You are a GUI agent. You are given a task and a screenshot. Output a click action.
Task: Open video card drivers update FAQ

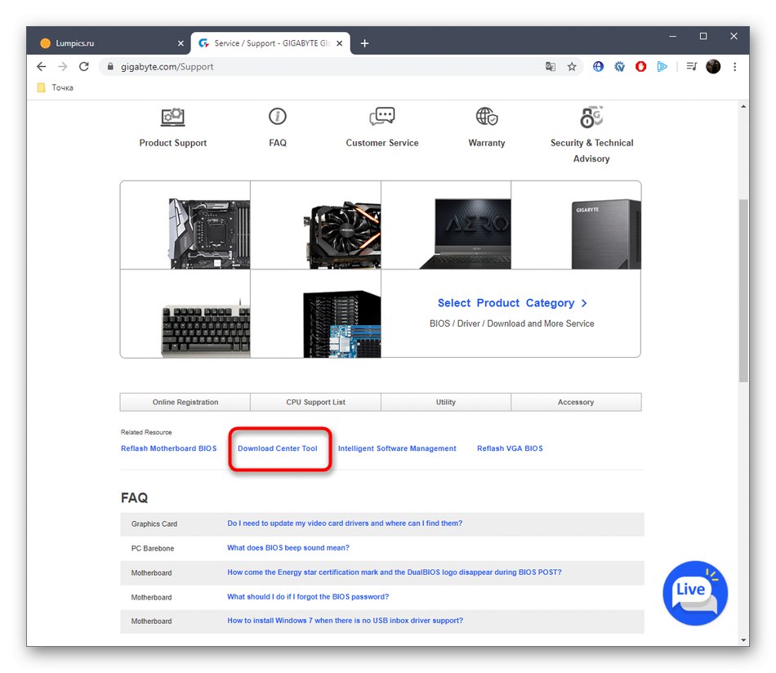345,523
